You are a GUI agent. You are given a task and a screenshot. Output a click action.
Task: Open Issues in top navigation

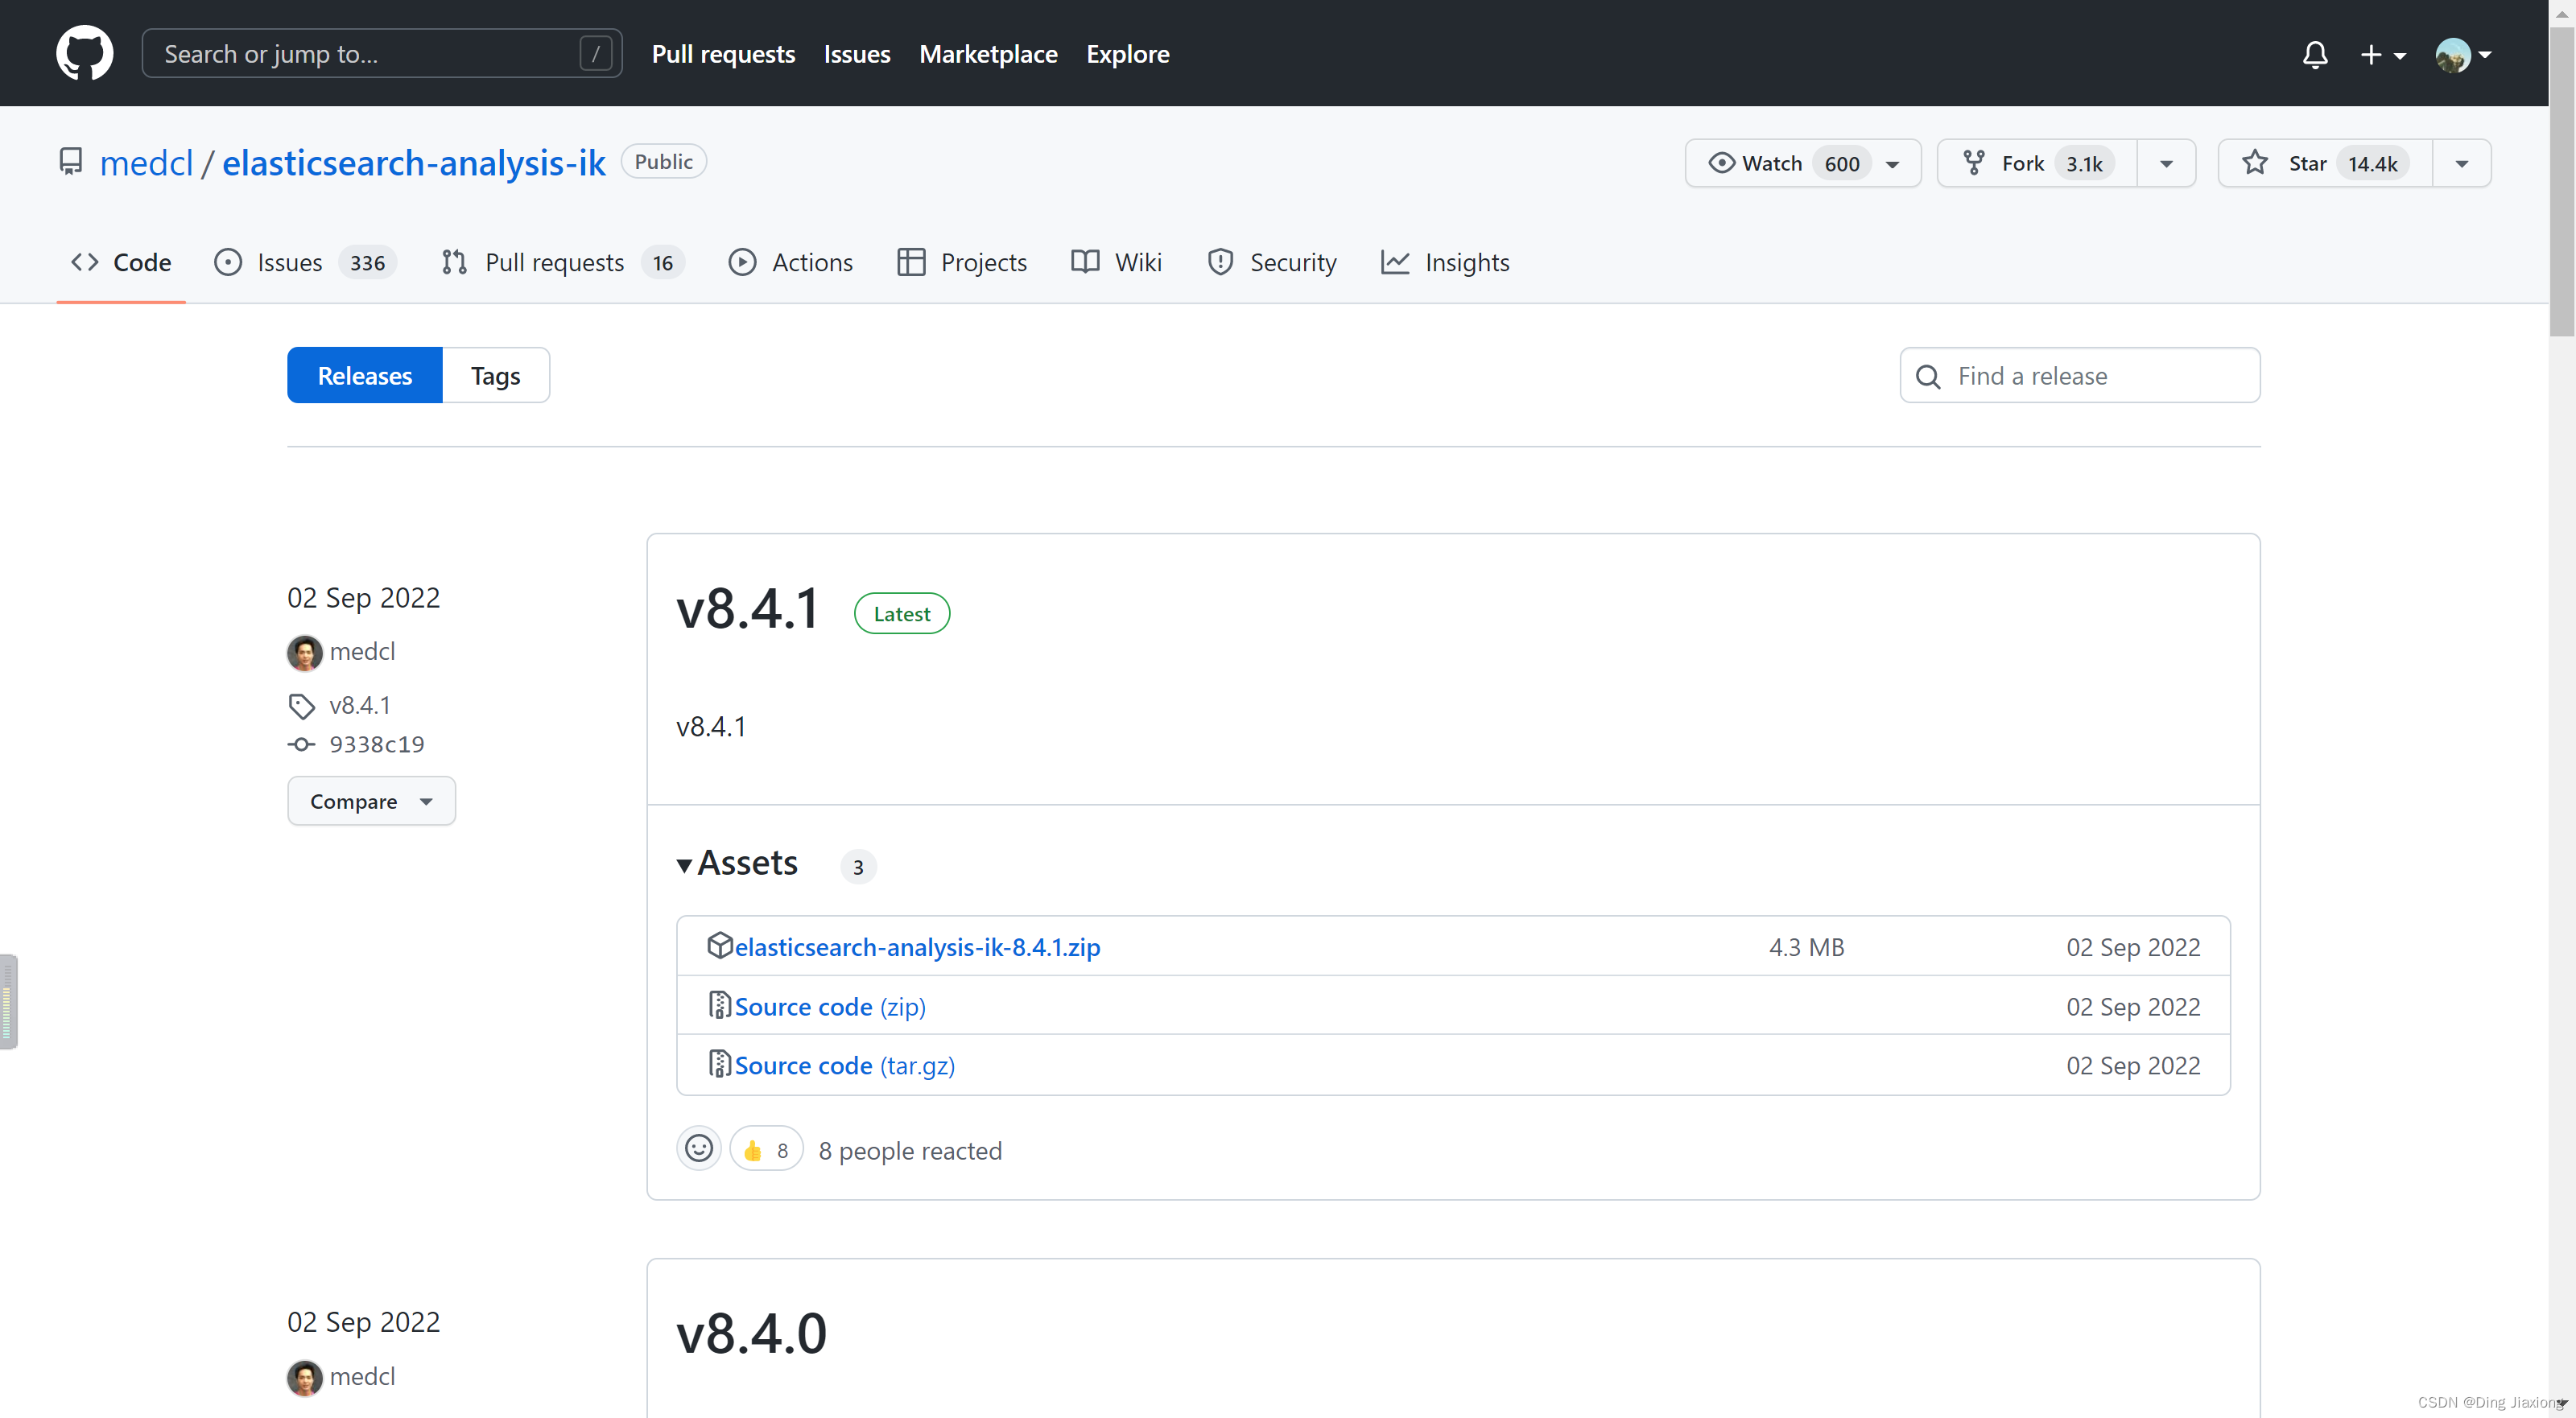pyautogui.click(x=856, y=54)
